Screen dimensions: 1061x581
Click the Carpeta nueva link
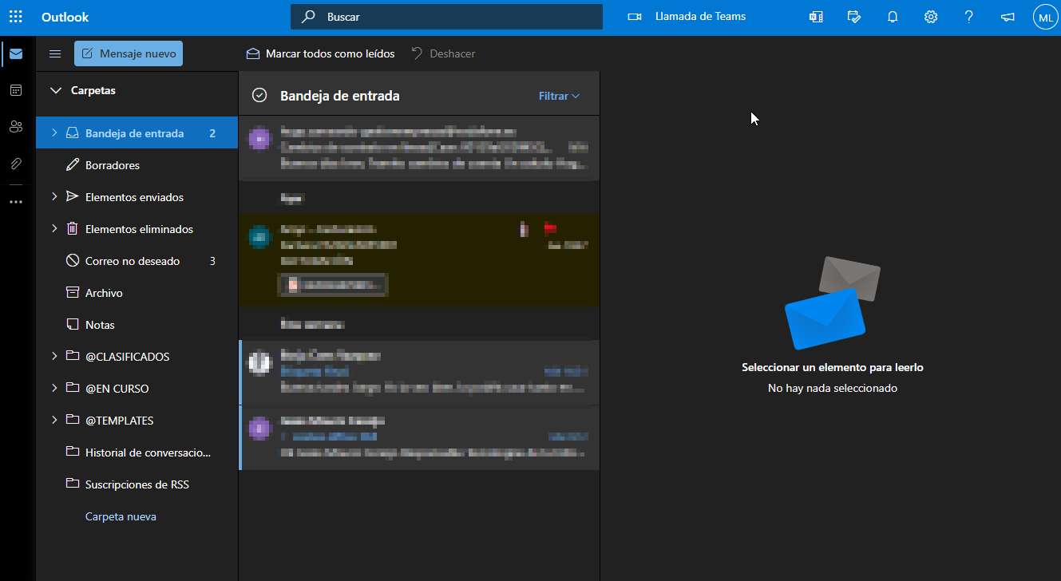click(121, 516)
